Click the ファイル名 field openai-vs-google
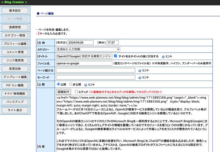The image size is (220, 152). [x=84, y=63]
